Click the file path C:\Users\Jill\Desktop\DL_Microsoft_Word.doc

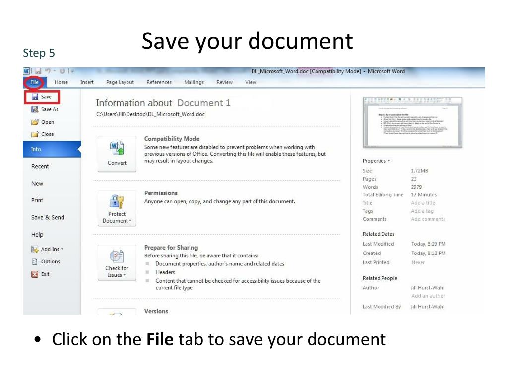(x=150, y=114)
